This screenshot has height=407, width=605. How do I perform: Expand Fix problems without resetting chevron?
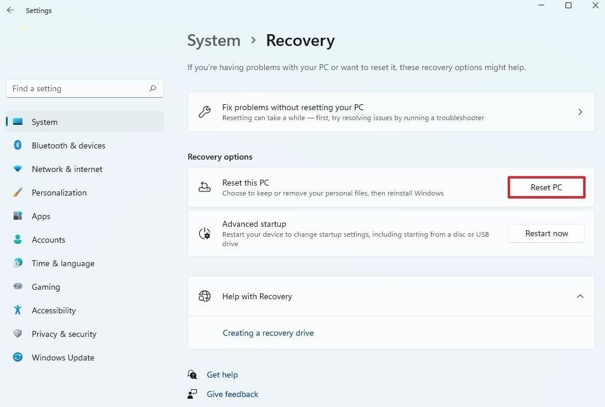coord(580,112)
